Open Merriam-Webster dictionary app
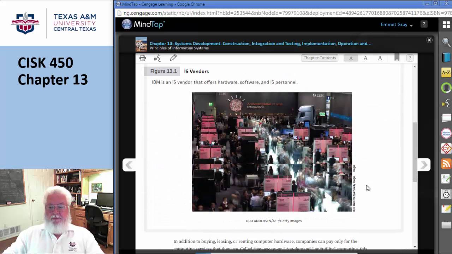The height and width of the screenshot is (254, 452). click(446, 133)
